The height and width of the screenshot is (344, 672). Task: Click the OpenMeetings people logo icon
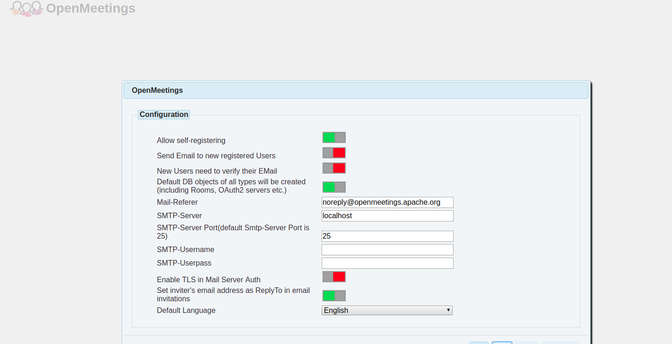(26, 9)
